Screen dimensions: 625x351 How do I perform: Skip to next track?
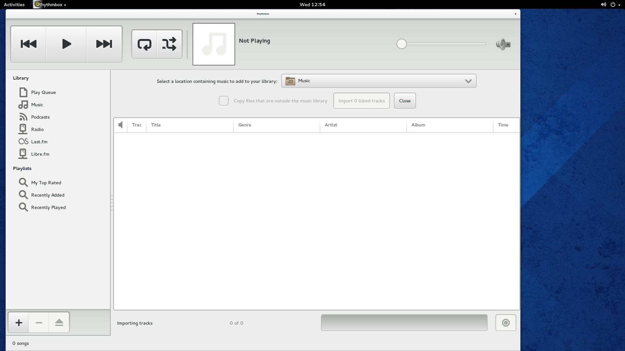point(104,44)
